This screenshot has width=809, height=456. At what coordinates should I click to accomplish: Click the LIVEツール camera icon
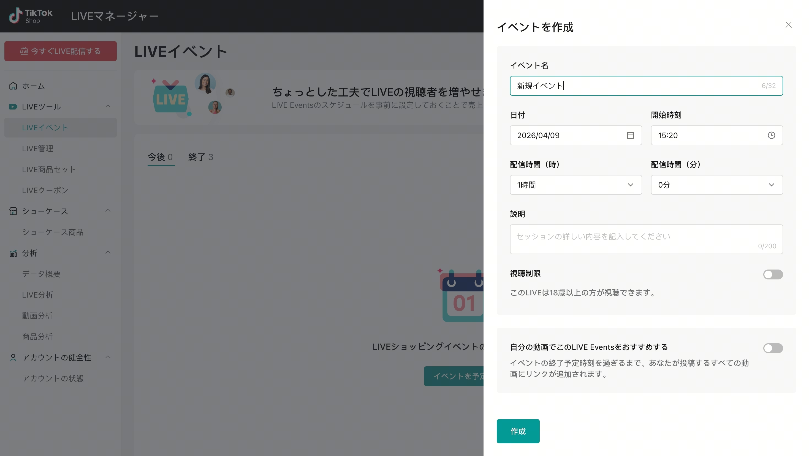coord(13,107)
